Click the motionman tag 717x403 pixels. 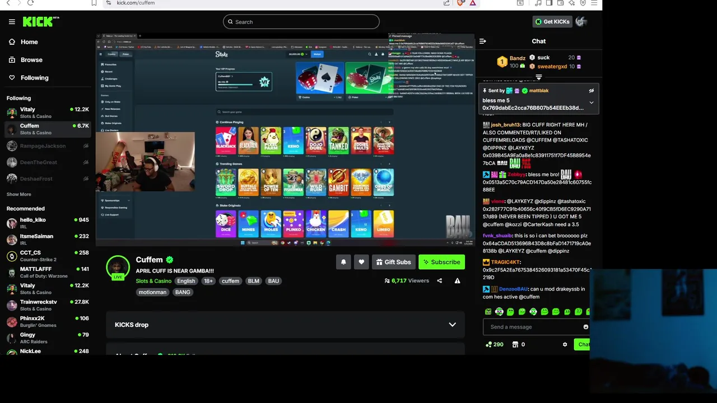coord(152,292)
